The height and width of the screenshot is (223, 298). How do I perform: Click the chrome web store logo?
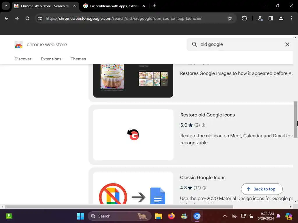coord(19,44)
